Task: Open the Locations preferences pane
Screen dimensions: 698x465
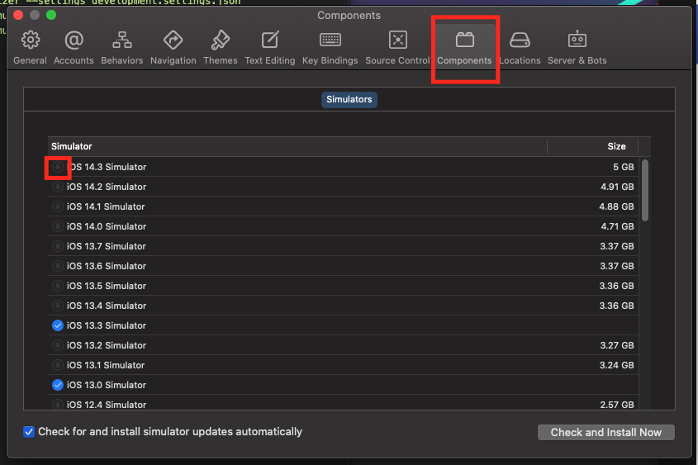Action: point(520,47)
